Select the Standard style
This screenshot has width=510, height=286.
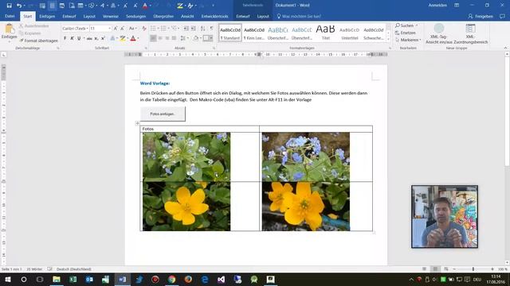point(230,33)
